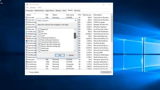Image resolution: width=160 pixels, height=90 pixels.
Task: Select the smss.exe process name
Action: [x=31, y=59]
